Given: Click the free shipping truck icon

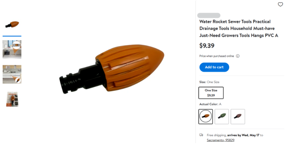Looking at the screenshot, I should (201, 135).
